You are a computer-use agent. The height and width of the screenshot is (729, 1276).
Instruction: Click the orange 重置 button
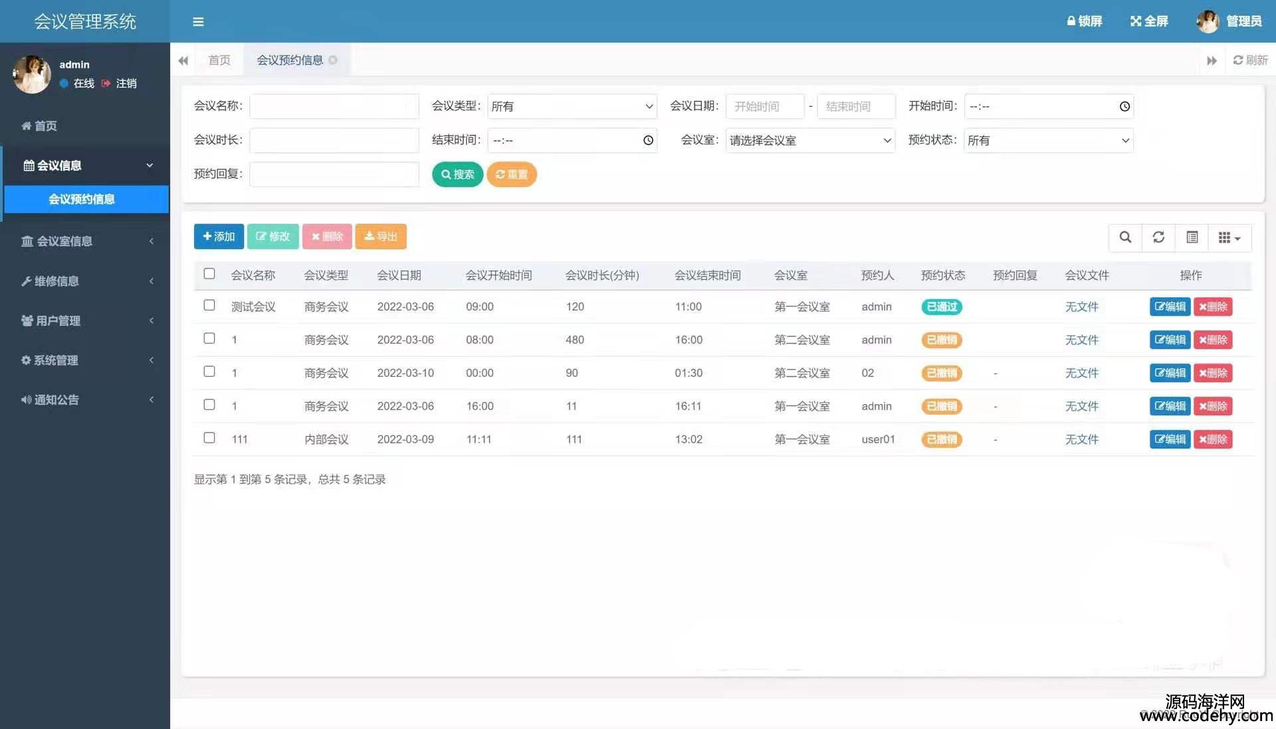coord(512,174)
